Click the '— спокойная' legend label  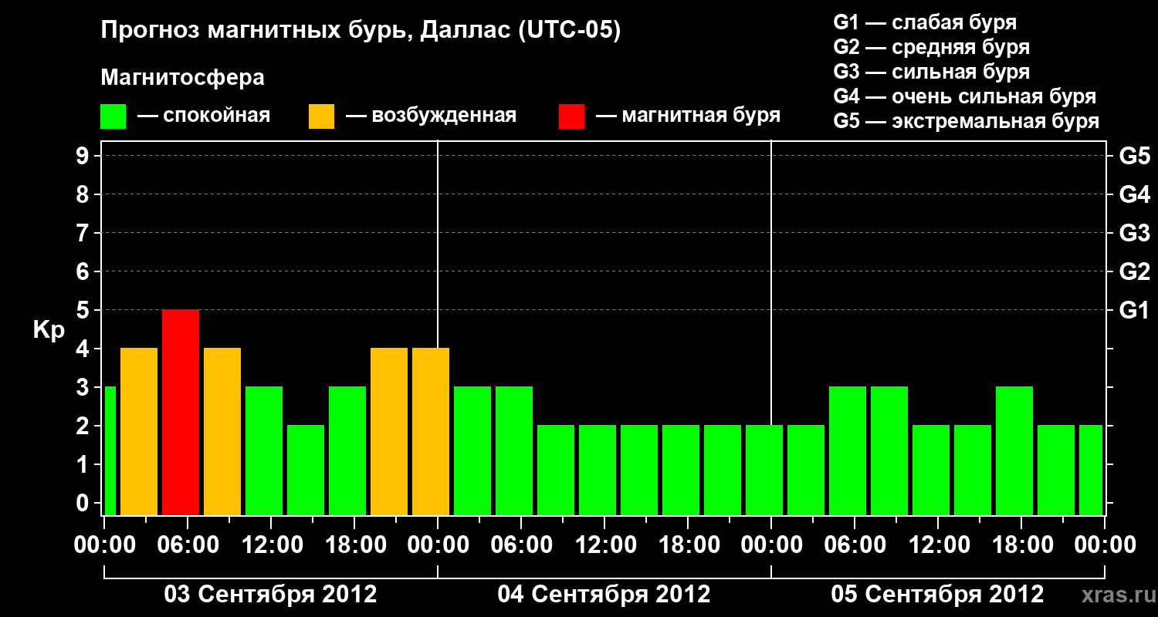tap(204, 116)
